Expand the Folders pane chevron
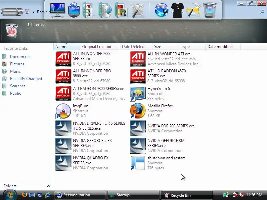Screen dimensions: 267x200 (x=48, y=186)
